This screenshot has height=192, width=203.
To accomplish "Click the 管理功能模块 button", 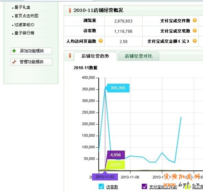I will (x=31, y=62).
